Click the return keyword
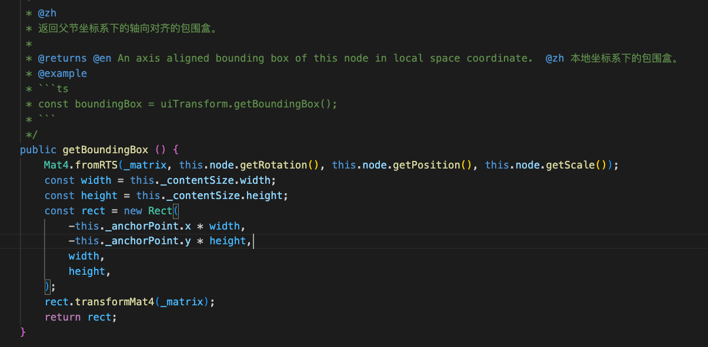 (62, 317)
